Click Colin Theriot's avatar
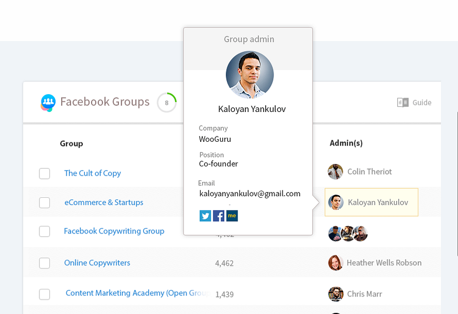 coord(335,172)
